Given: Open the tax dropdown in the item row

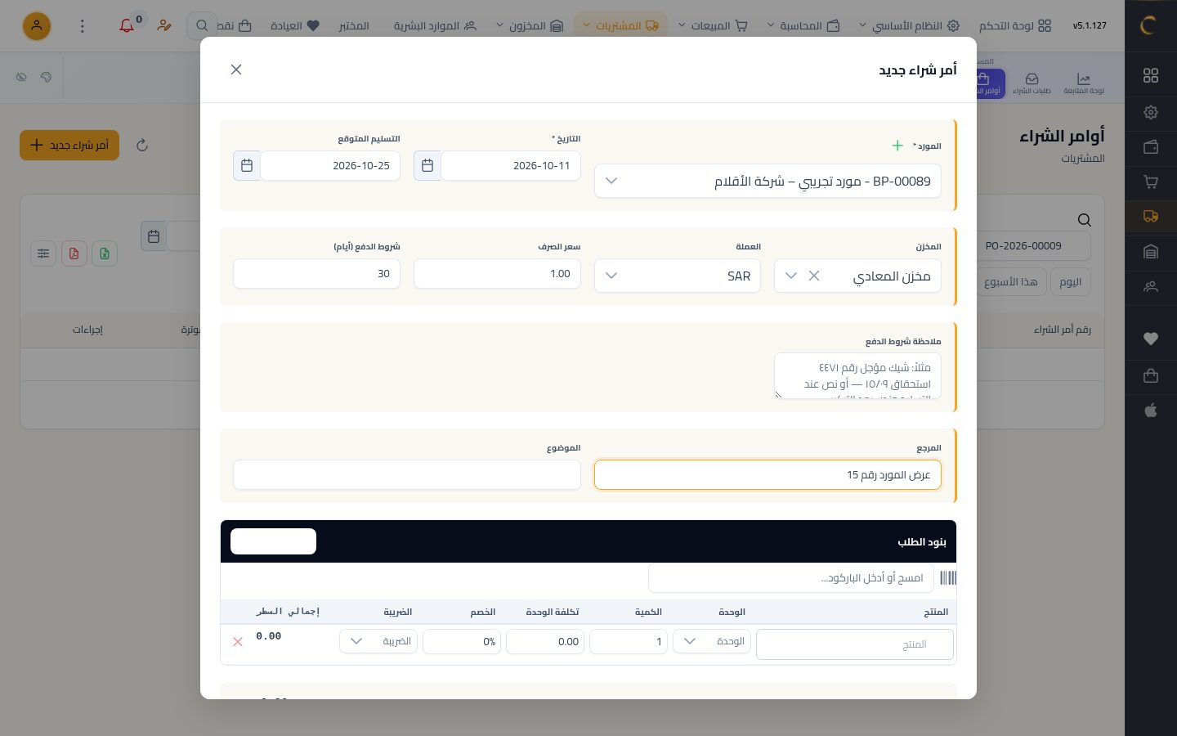Looking at the screenshot, I should point(378,641).
